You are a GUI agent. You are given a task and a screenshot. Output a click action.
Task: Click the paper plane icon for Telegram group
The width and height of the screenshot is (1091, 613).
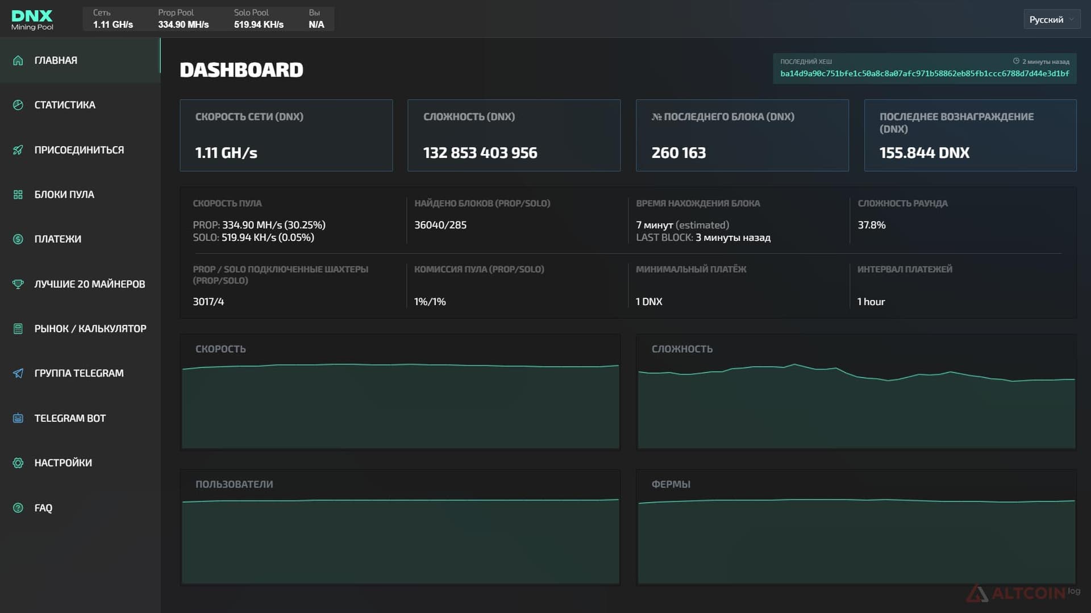18,373
